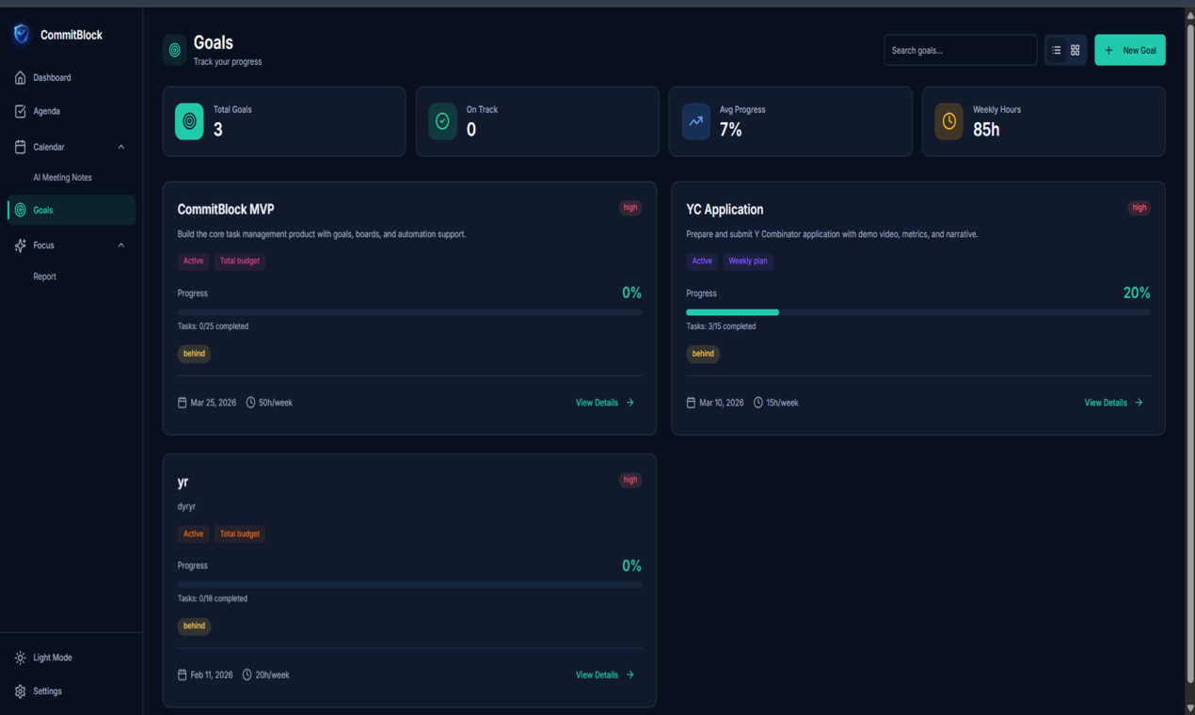Click the CommitBlock MVP progress bar
Screen dimensions: 1195x715
click(x=409, y=311)
